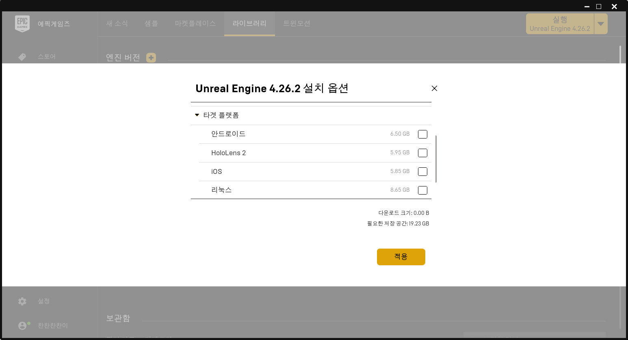This screenshot has width=628, height=340.
Task: Open the dropdown arrow beside 실행 button
Action: tap(601, 24)
